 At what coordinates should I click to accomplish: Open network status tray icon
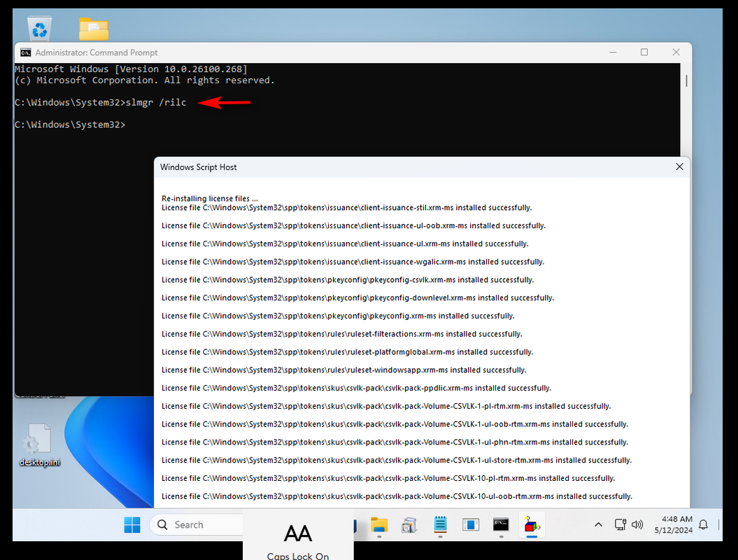tap(620, 525)
